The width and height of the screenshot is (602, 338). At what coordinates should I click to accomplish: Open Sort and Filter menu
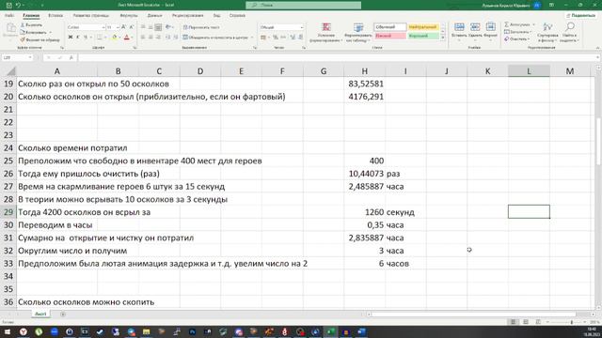point(547,32)
